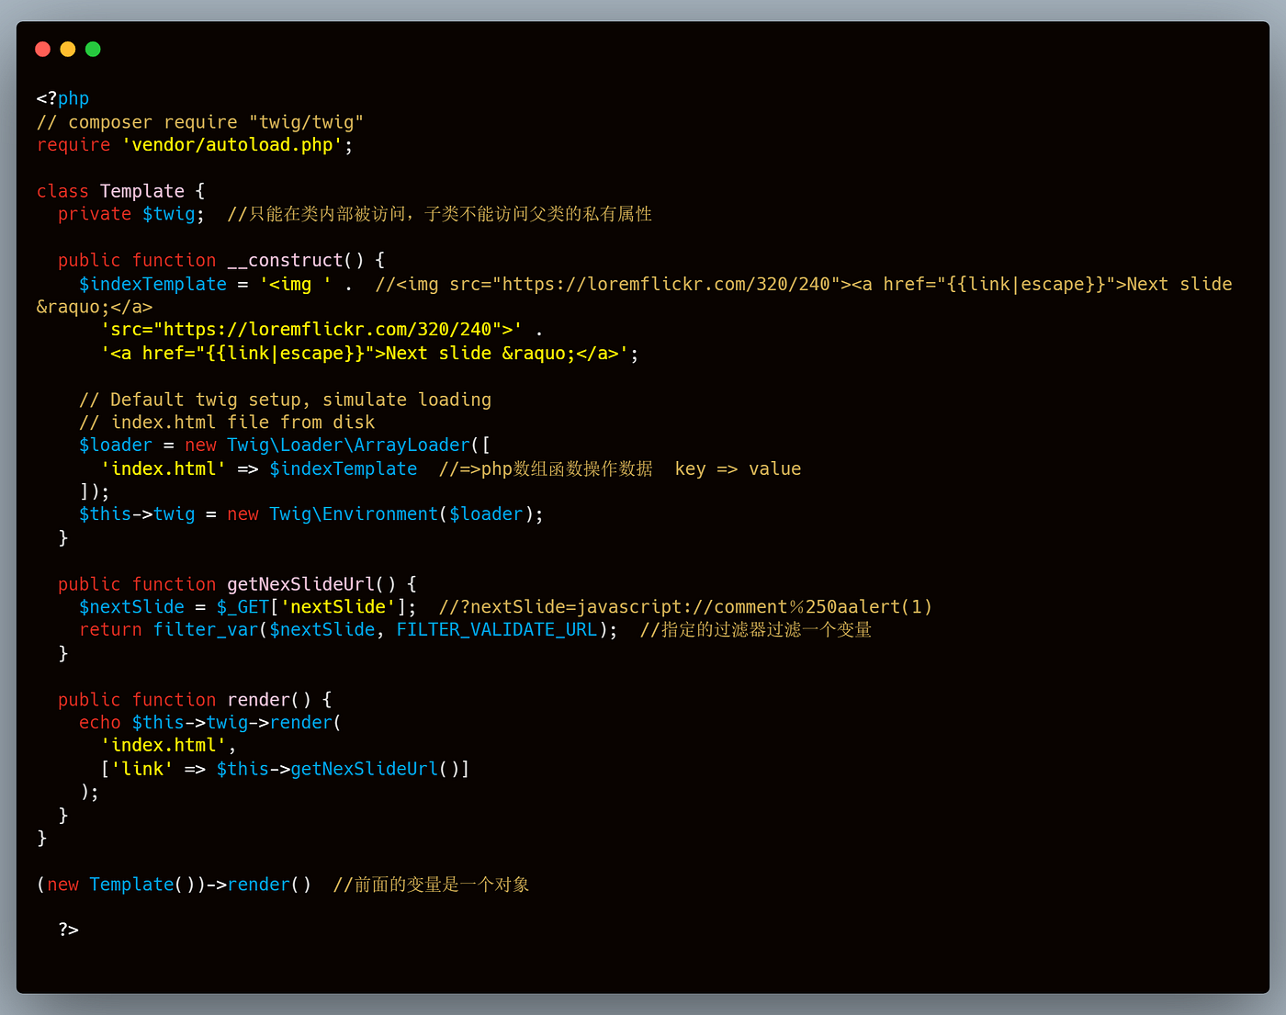Click '$this->getNexSlideUrl()' call in the array
The width and height of the screenshot is (1286, 1015).
(x=338, y=769)
